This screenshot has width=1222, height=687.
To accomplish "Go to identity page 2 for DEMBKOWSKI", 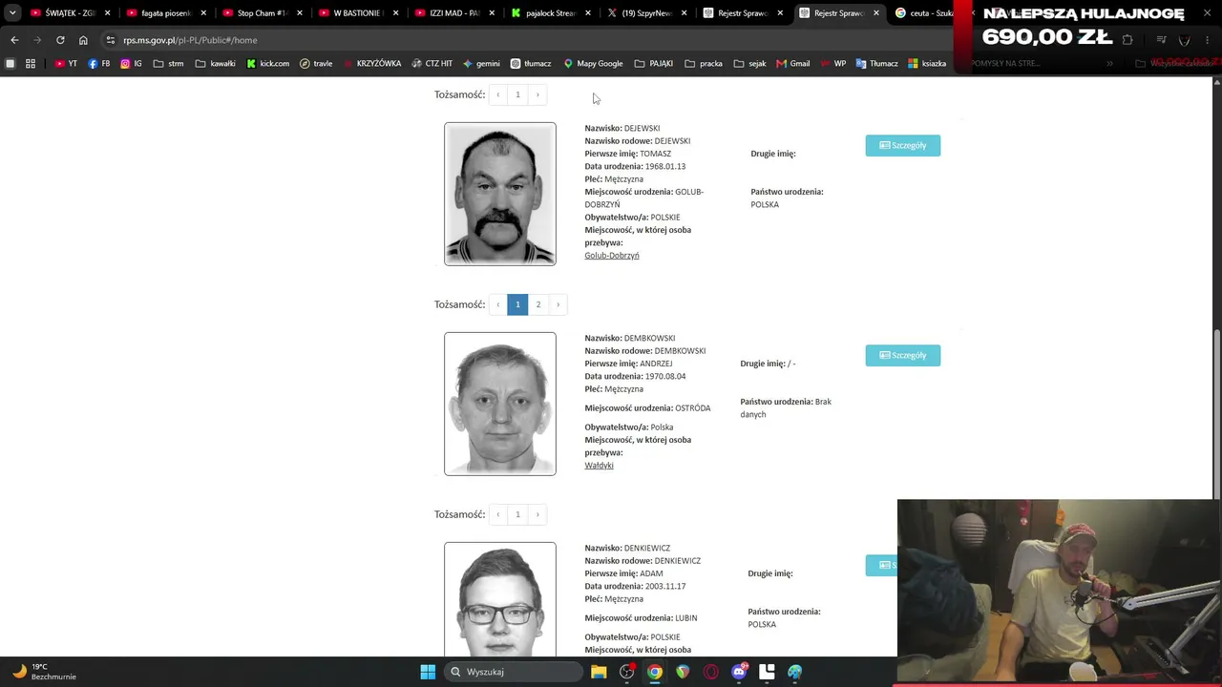I will pos(538,304).
